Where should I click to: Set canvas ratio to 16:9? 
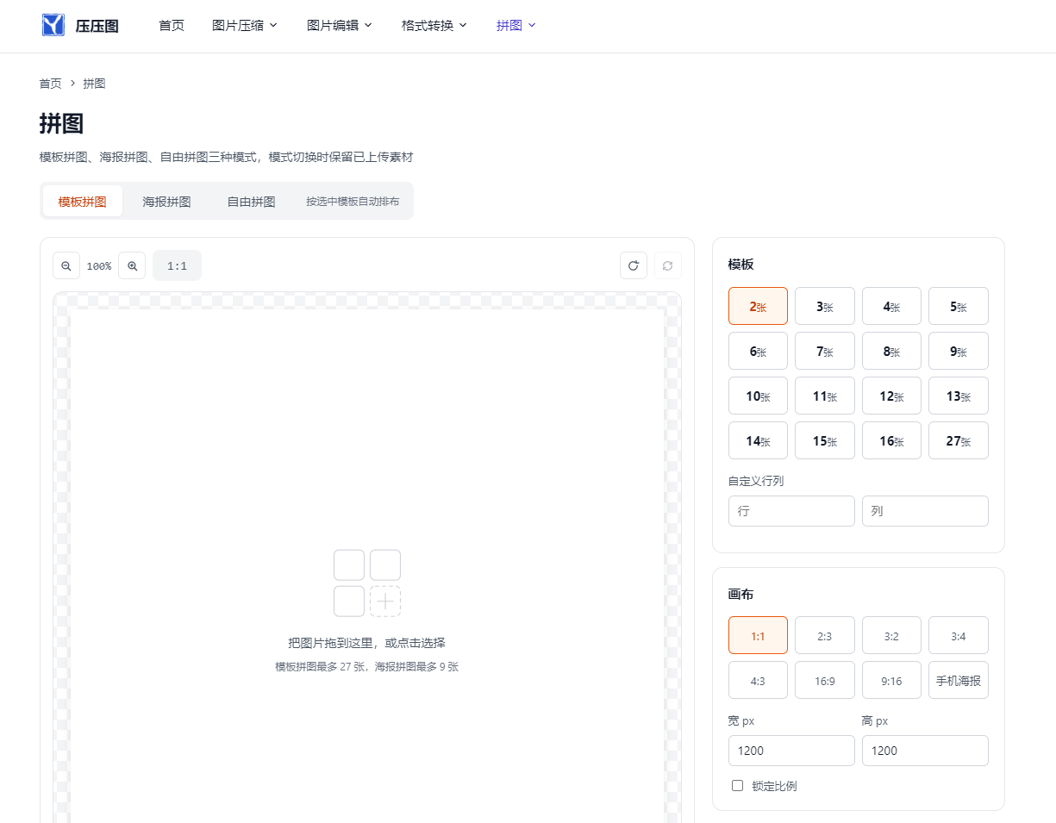tap(825, 680)
